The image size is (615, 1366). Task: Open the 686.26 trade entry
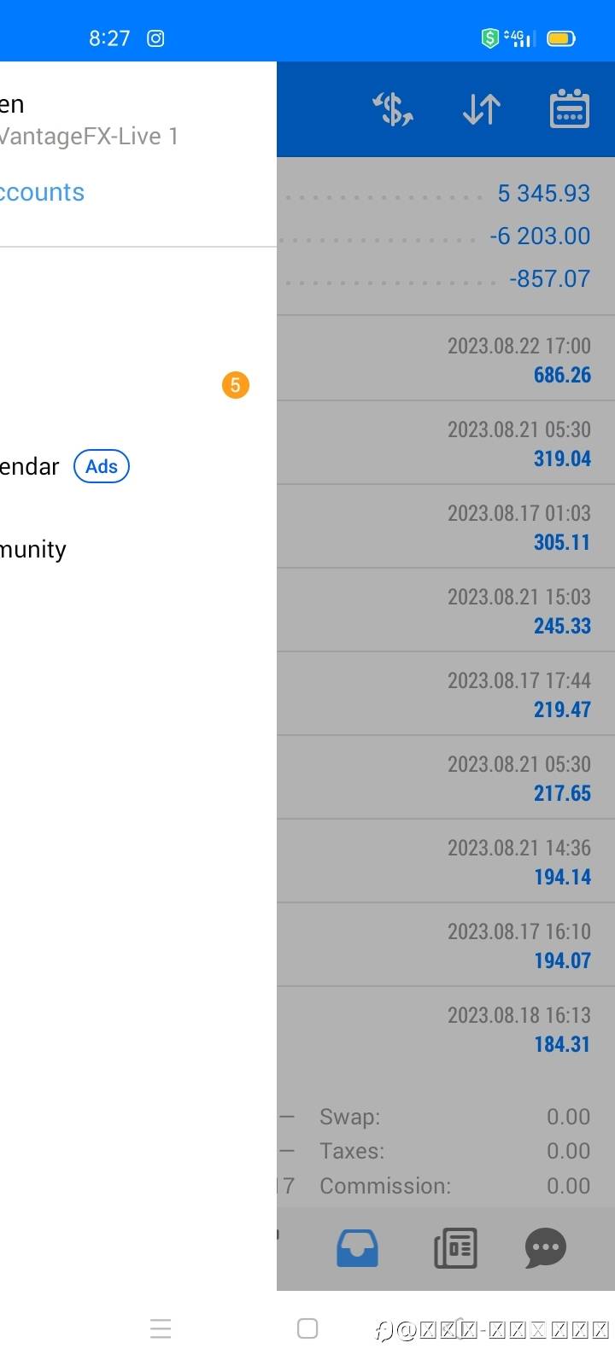coord(446,359)
